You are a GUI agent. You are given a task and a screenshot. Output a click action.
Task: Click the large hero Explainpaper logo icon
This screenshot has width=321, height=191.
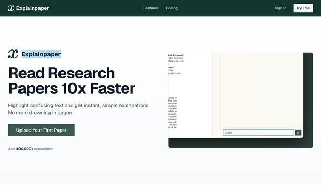tap(13, 54)
